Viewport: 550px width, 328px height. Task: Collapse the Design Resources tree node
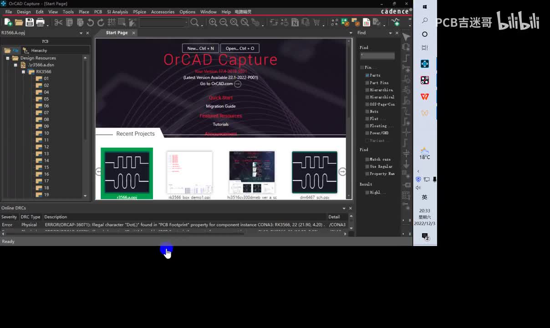click(8, 58)
